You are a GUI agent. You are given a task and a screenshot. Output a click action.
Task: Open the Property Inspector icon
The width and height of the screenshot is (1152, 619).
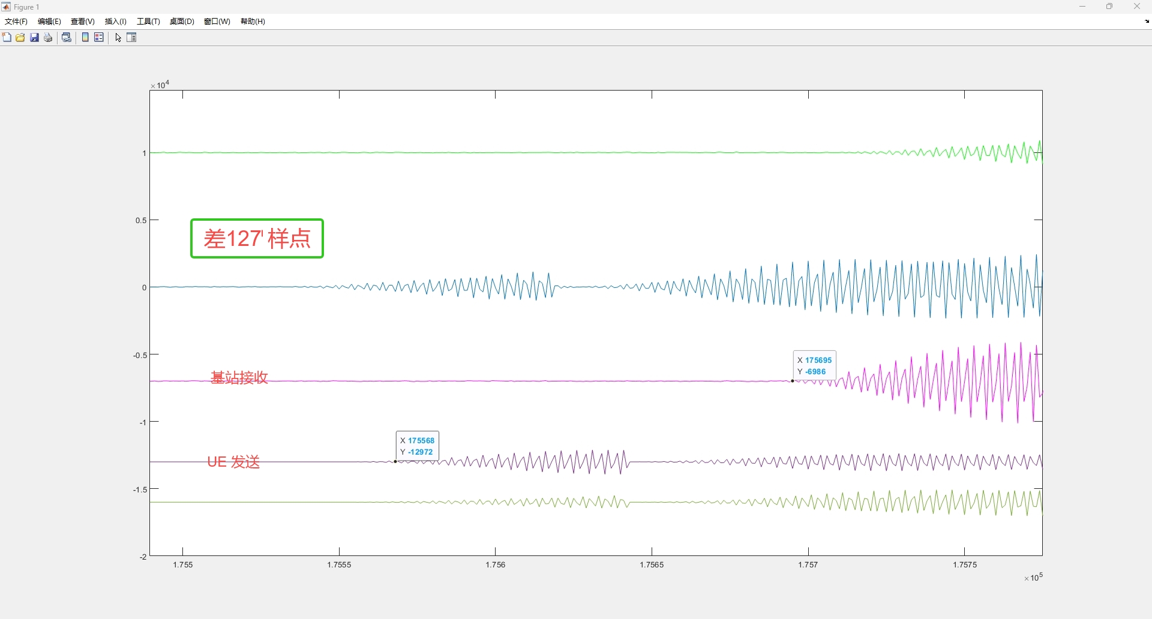pyautogui.click(x=132, y=38)
